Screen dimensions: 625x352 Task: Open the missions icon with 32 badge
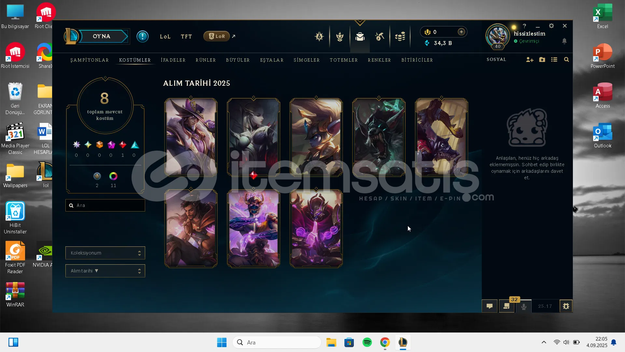click(x=507, y=306)
